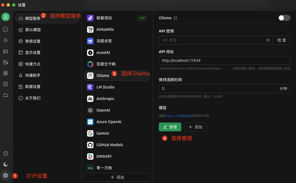Click the Azure OpenAI provider icon
This screenshot has height=183, width=296.
tap(90, 122)
